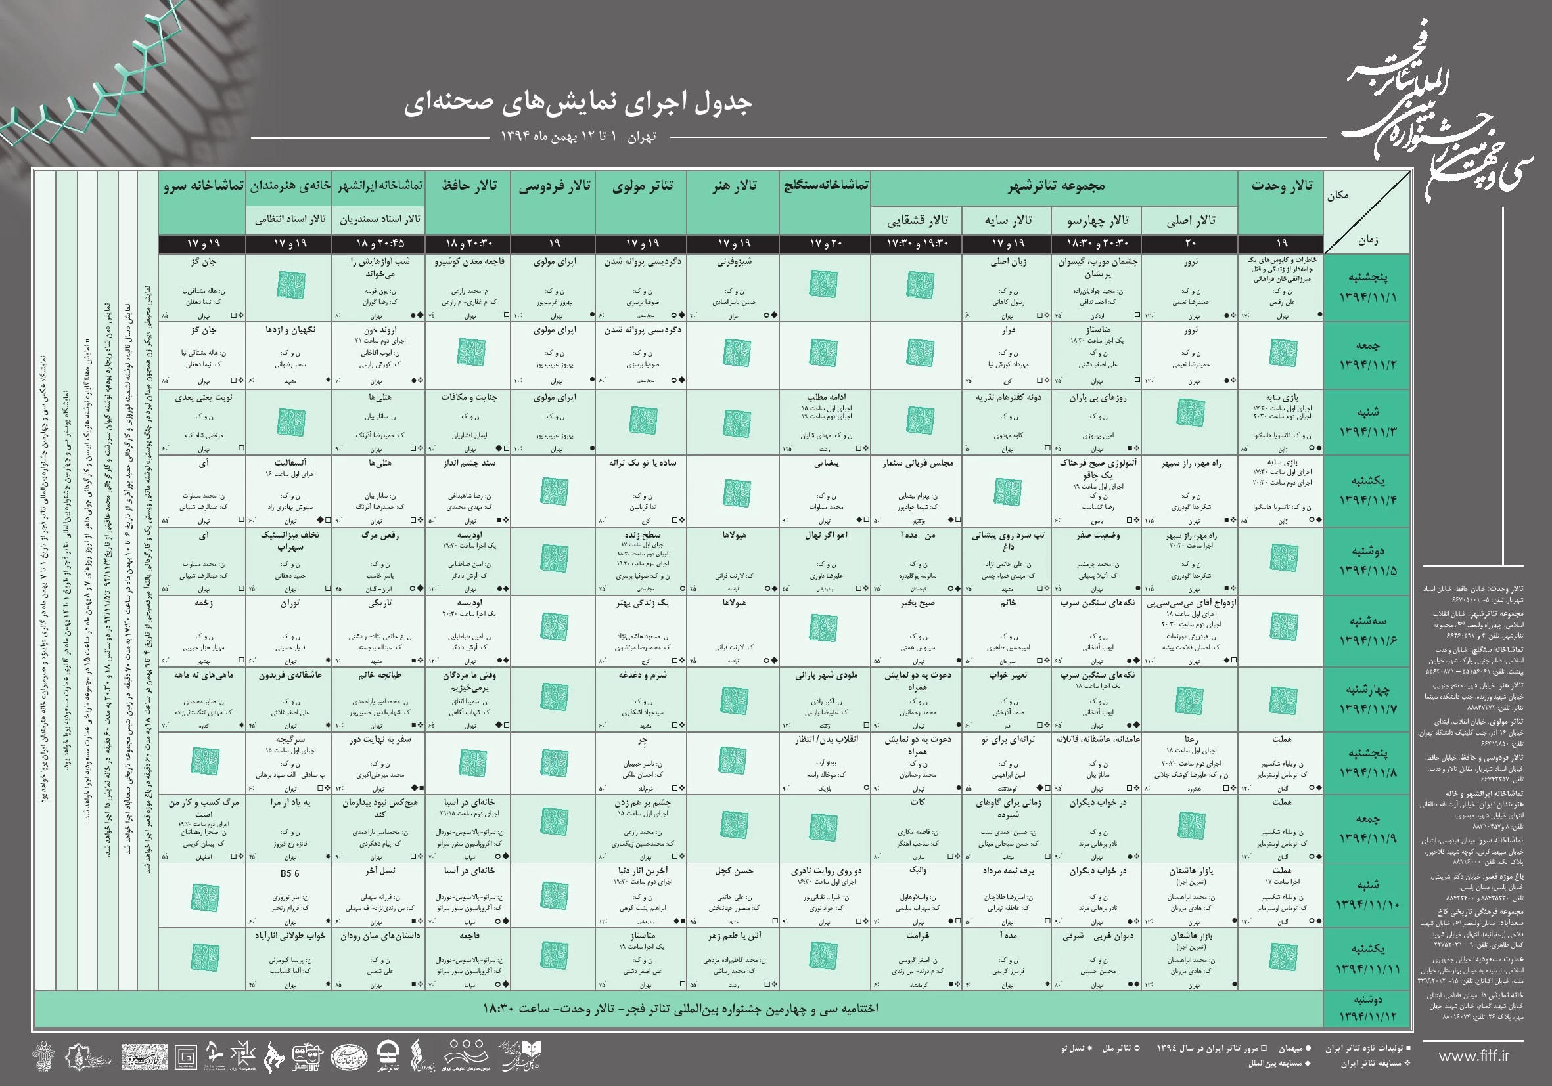Select the تالار وحدت column header

1281,202
